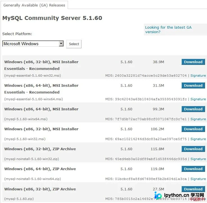Click the MD5 hash 39c42043a63b10404afa3559543091fc
The image size is (207, 203).
tap(151, 99)
